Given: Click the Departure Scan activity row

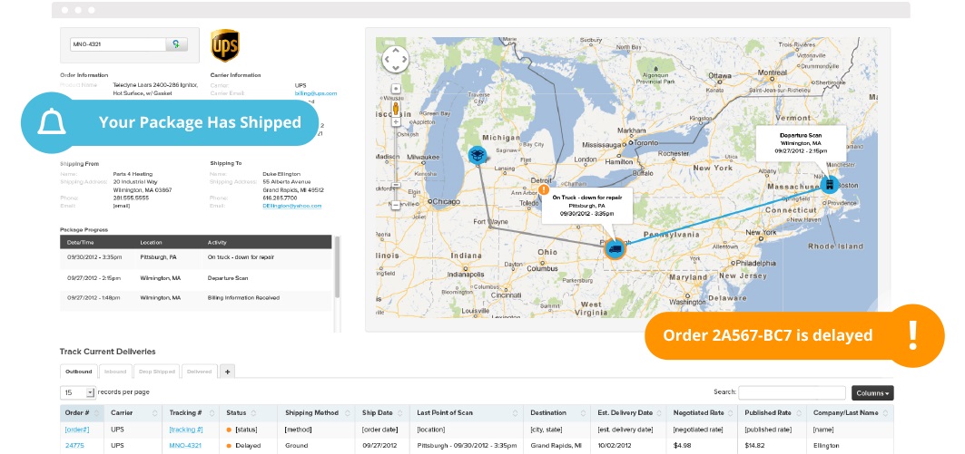Looking at the screenshot, I should (196, 278).
